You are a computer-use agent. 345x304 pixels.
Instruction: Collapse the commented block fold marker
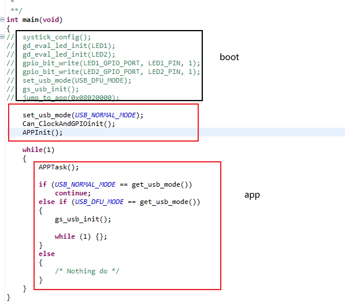[x=2, y=37]
